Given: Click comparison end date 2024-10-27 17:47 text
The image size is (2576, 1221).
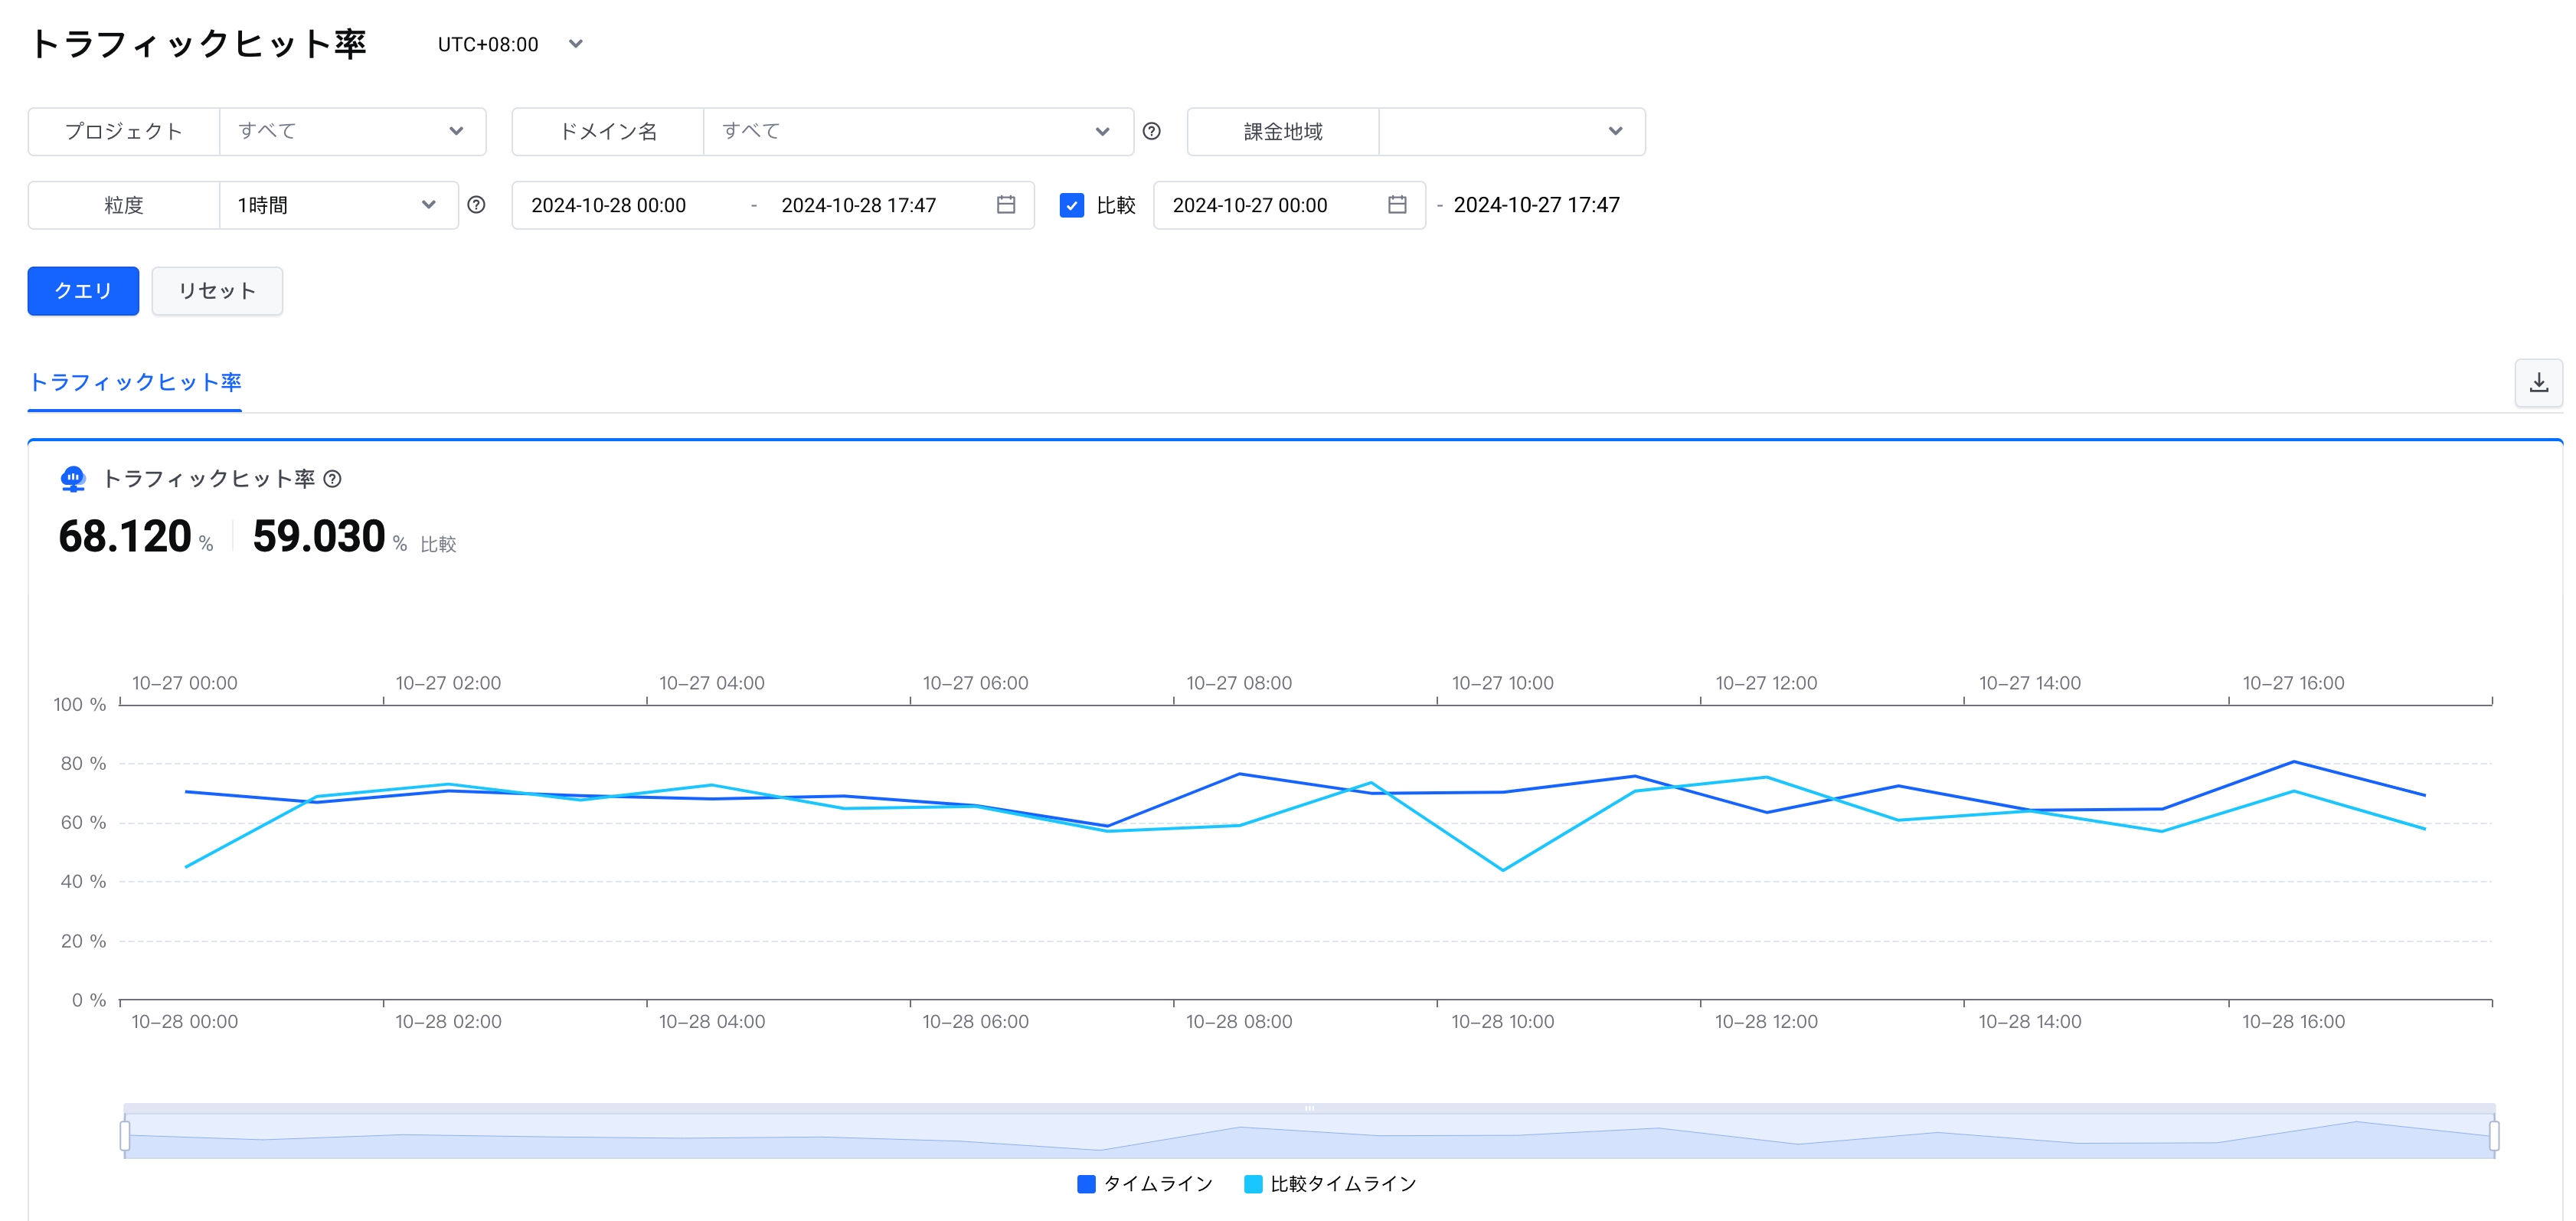Looking at the screenshot, I should 1536,205.
